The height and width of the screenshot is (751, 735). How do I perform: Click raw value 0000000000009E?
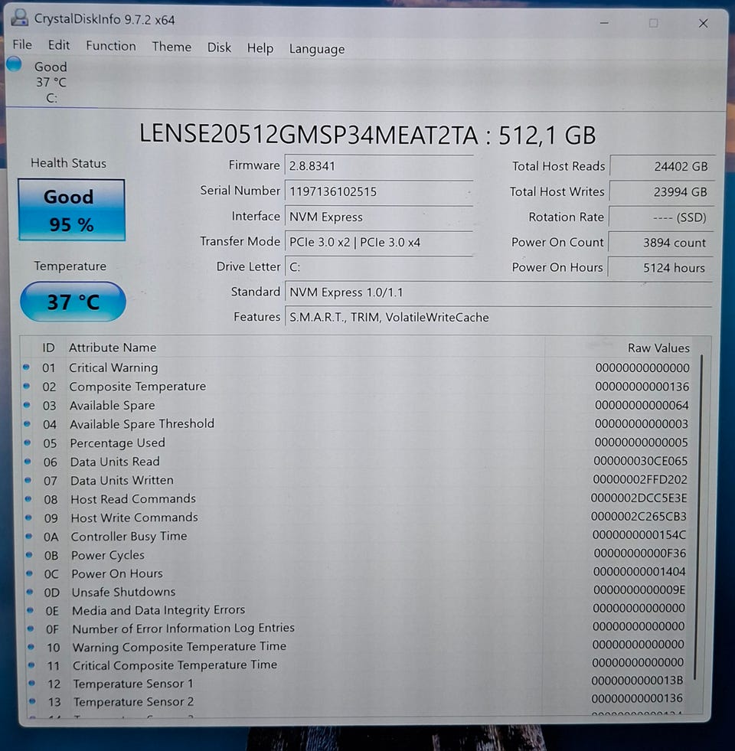pos(639,589)
